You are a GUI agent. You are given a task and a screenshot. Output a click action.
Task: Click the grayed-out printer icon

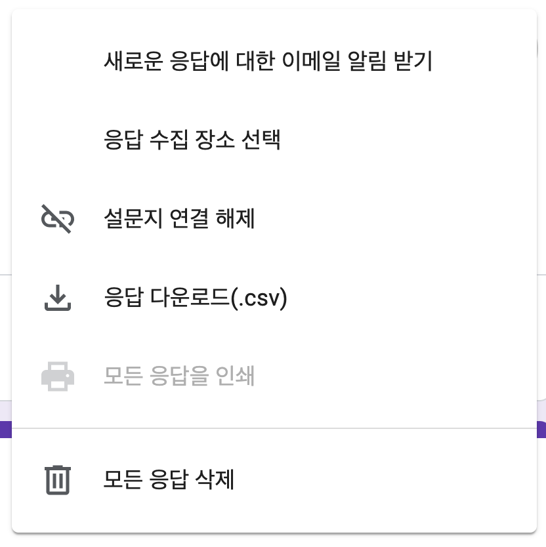click(x=58, y=376)
